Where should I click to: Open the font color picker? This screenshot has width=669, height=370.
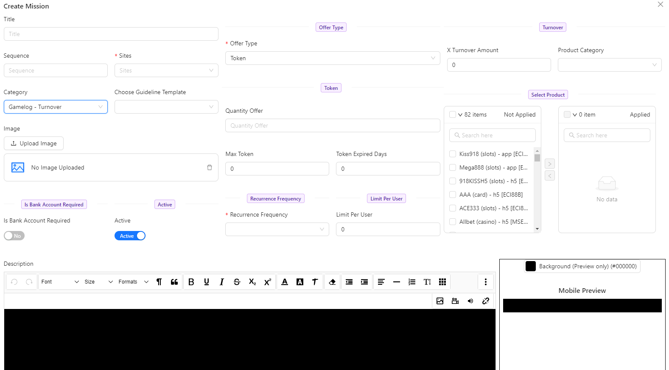pos(285,282)
